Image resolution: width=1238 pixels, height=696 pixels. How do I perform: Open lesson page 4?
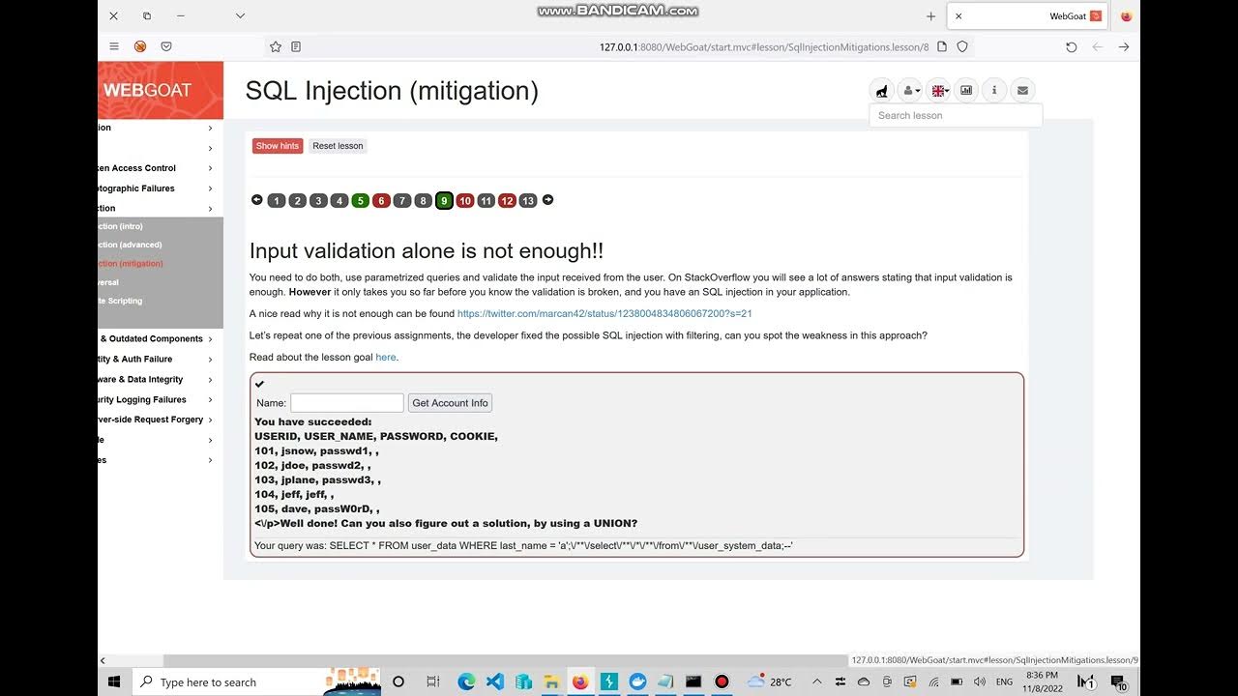[x=339, y=201]
